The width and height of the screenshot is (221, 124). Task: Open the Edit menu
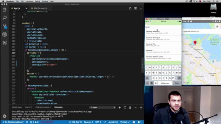(x=22, y=1)
